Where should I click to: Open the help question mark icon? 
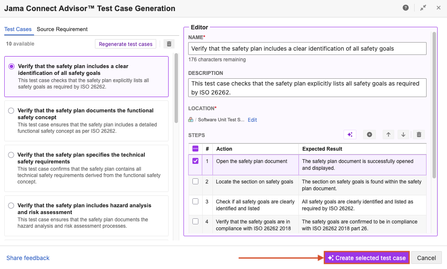[x=405, y=8]
